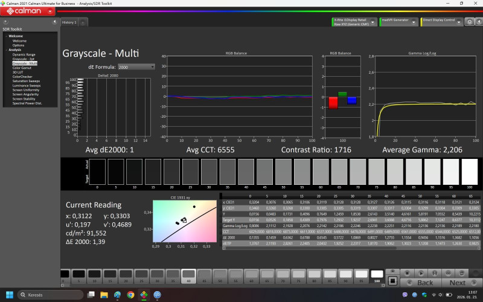
Task: Go to next page with Next
Action: point(462,283)
